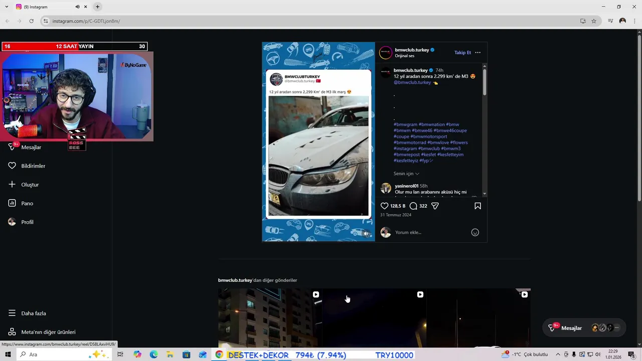Add a comment in Yorum ekle field
Screen dimensions: 642x361
pos(431,232)
